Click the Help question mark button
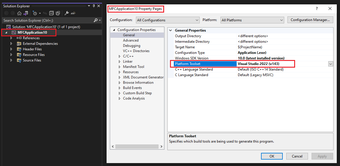 317,9
